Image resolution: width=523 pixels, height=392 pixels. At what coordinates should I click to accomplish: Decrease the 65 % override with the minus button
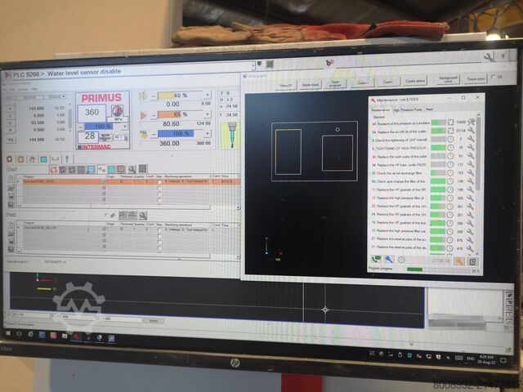tap(151, 115)
